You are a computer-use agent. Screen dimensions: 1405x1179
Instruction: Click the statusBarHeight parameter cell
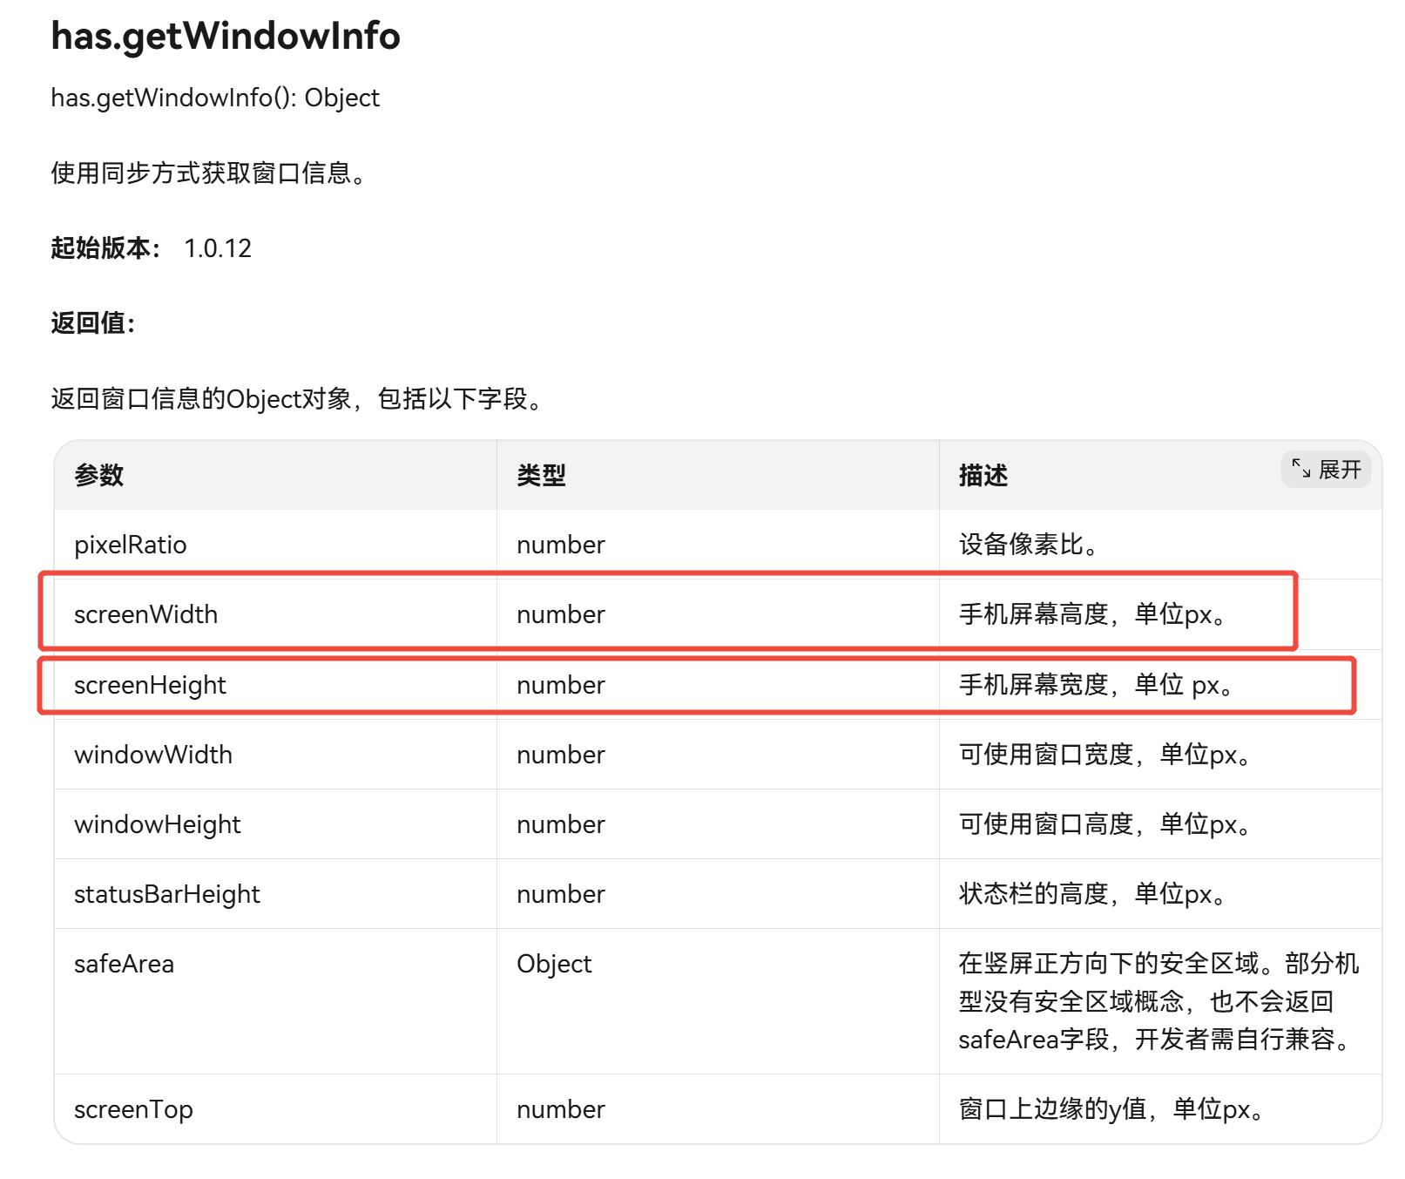click(167, 894)
